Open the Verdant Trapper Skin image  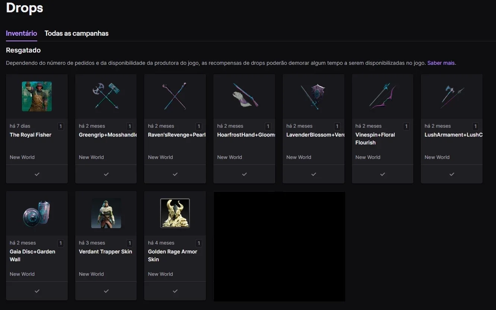pos(106,213)
